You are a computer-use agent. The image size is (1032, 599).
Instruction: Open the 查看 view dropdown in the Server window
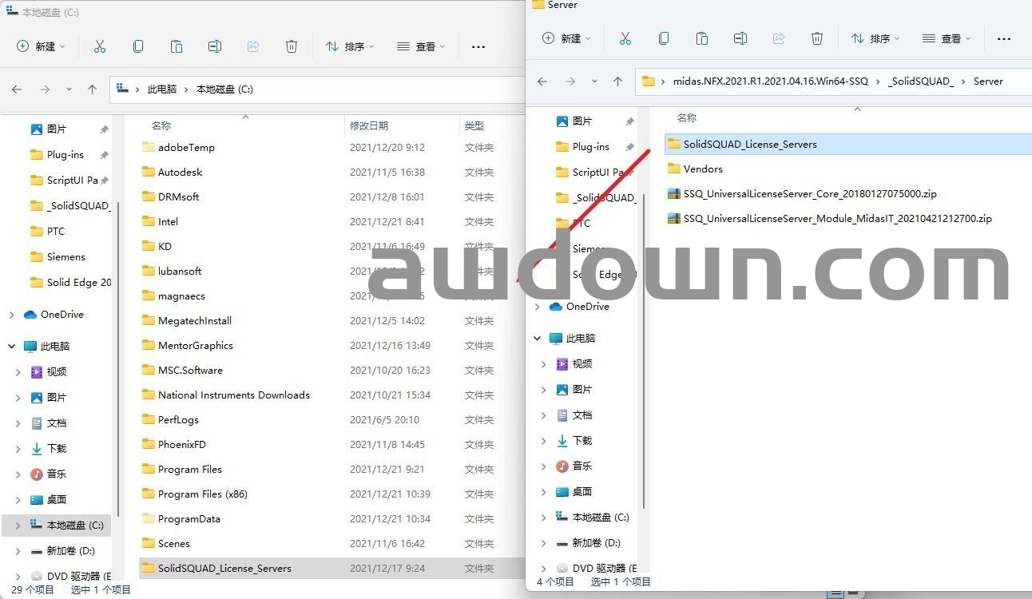click(947, 39)
